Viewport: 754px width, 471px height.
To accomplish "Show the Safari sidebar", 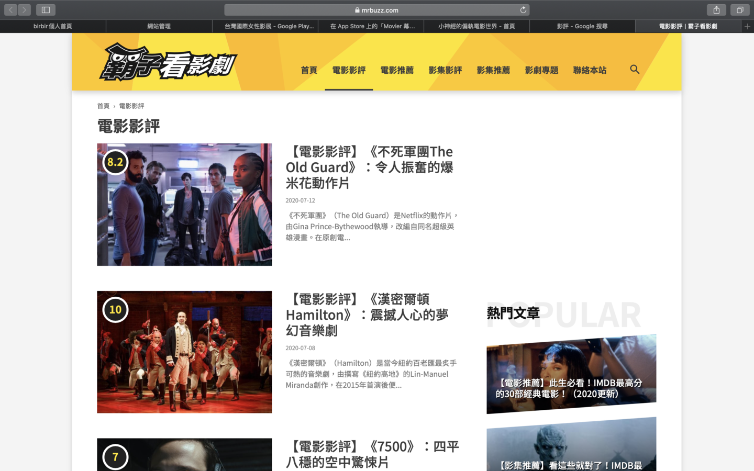I will point(46,10).
